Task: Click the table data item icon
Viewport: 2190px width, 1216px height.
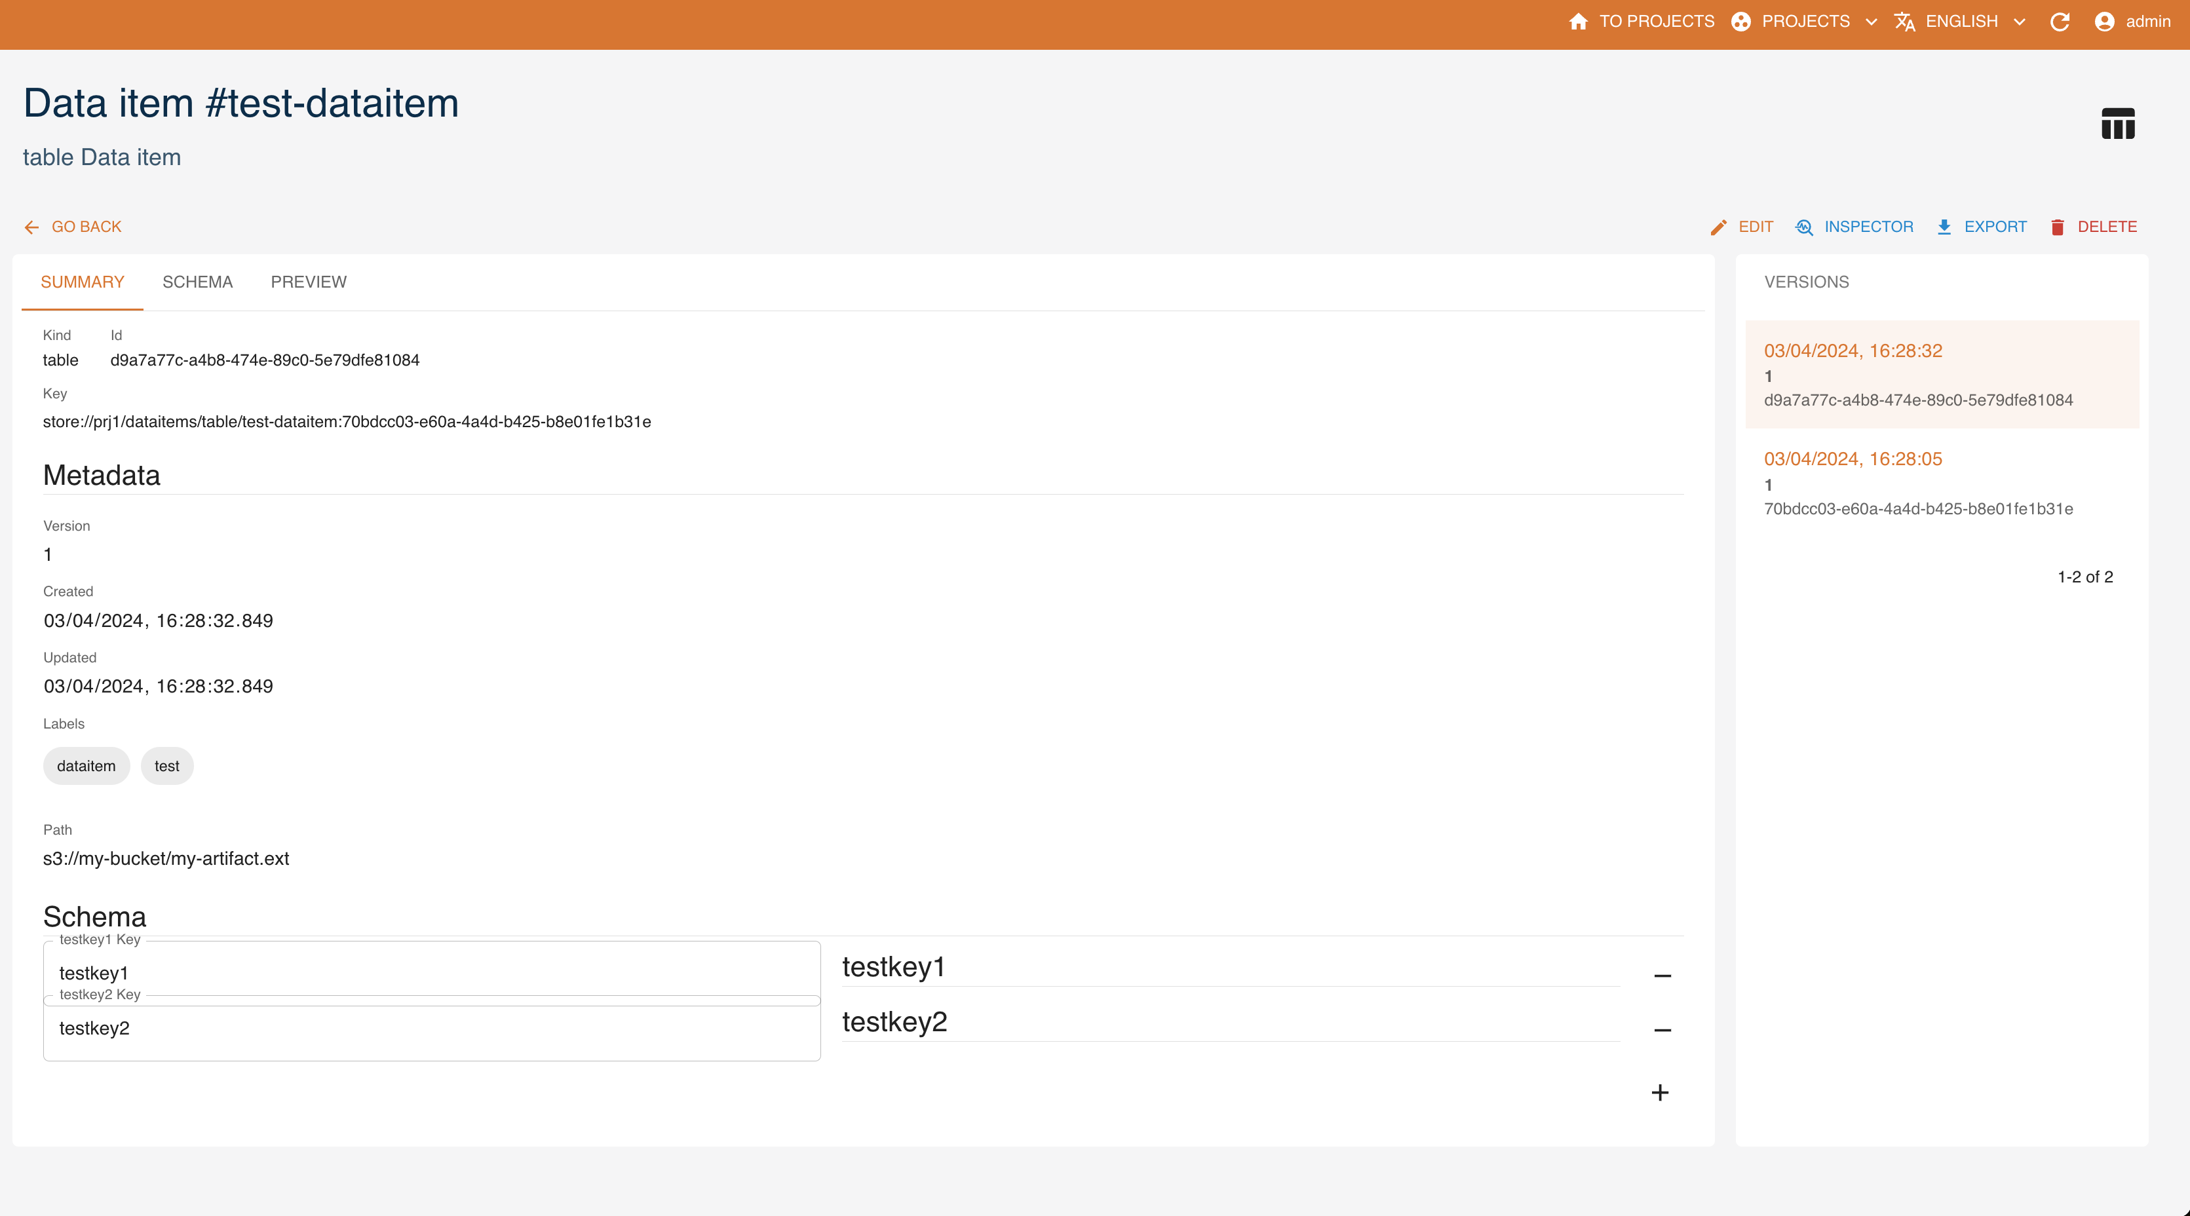Action: click(2118, 123)
